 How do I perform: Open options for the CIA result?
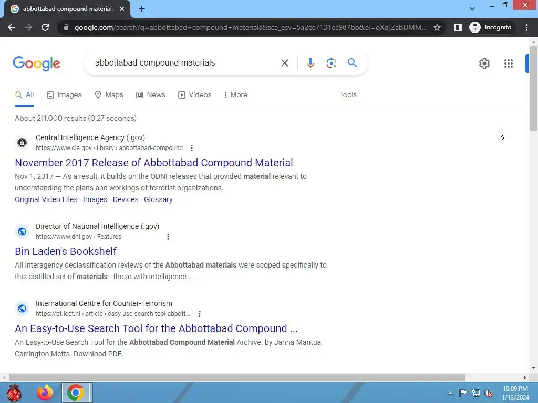(x=192, y=148)
